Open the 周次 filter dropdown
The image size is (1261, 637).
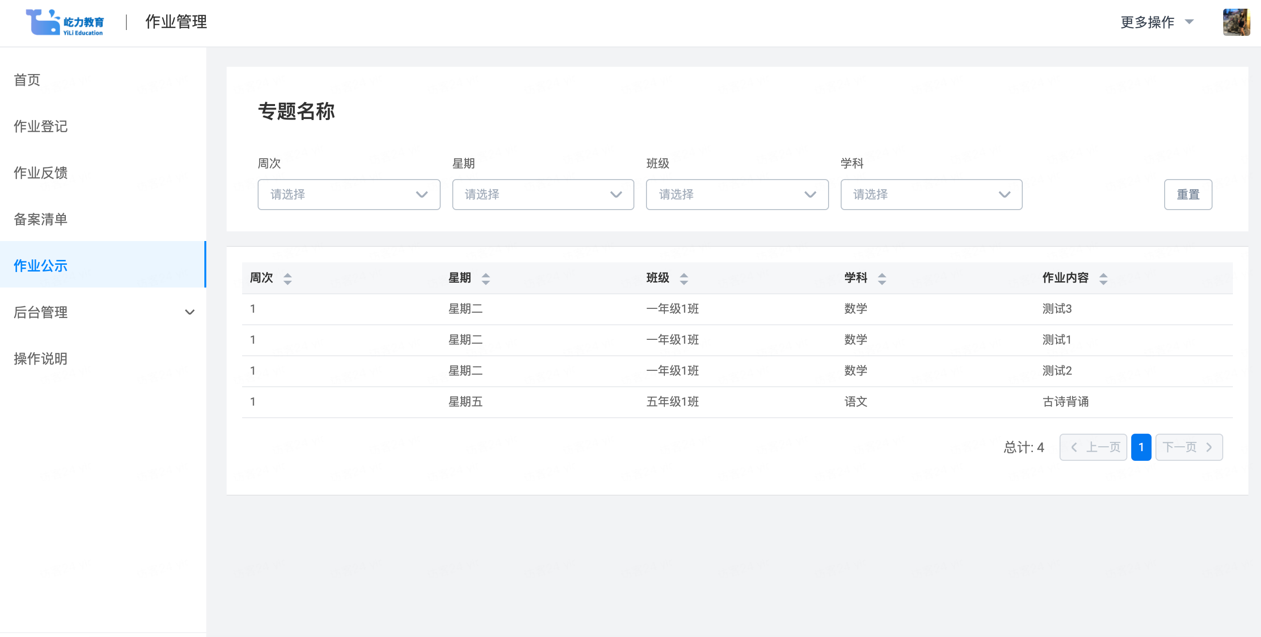pos(349,194)
